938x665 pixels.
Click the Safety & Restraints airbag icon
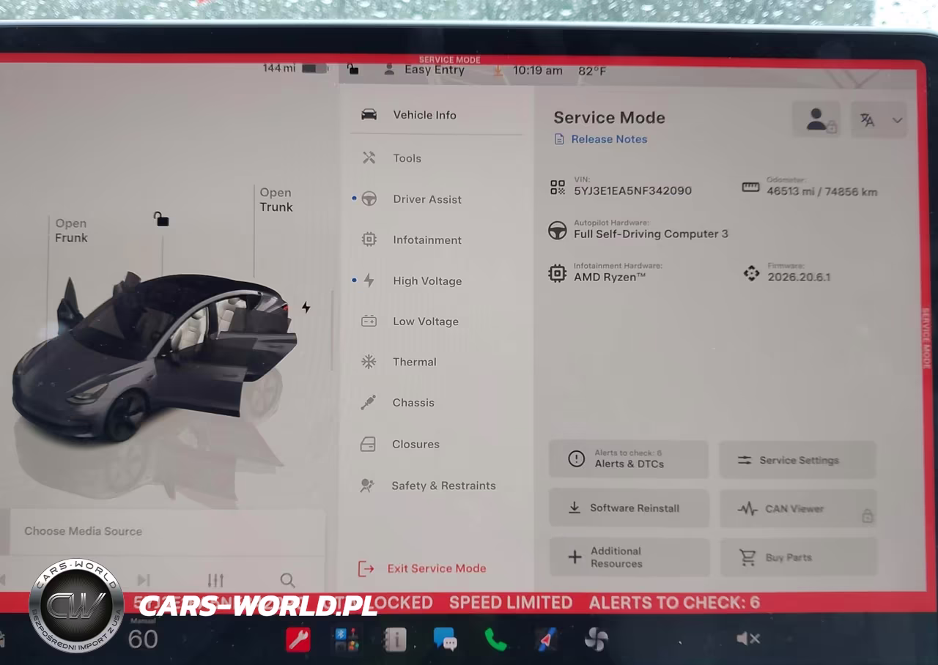pos(369,486)
